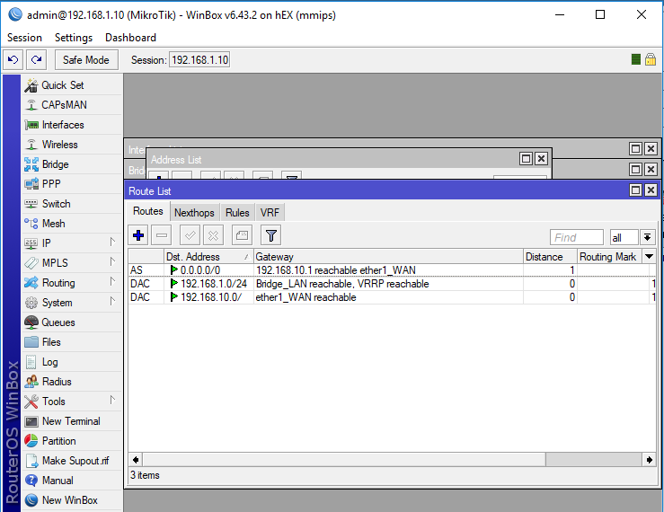Image resolution: width=664 pixels, height=512 pixels.
Task: Click the Enable route checkmark button
Action: (190, 235)
